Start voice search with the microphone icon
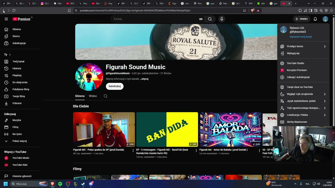This screenshot has width=335, height=188. [222, 19]
